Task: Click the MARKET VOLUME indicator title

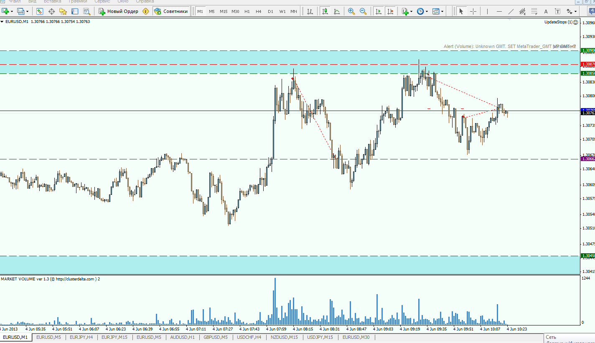Action: tap(51, 279)
